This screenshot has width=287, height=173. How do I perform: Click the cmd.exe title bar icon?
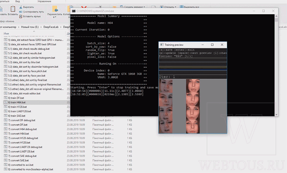(x=74, y=11)
